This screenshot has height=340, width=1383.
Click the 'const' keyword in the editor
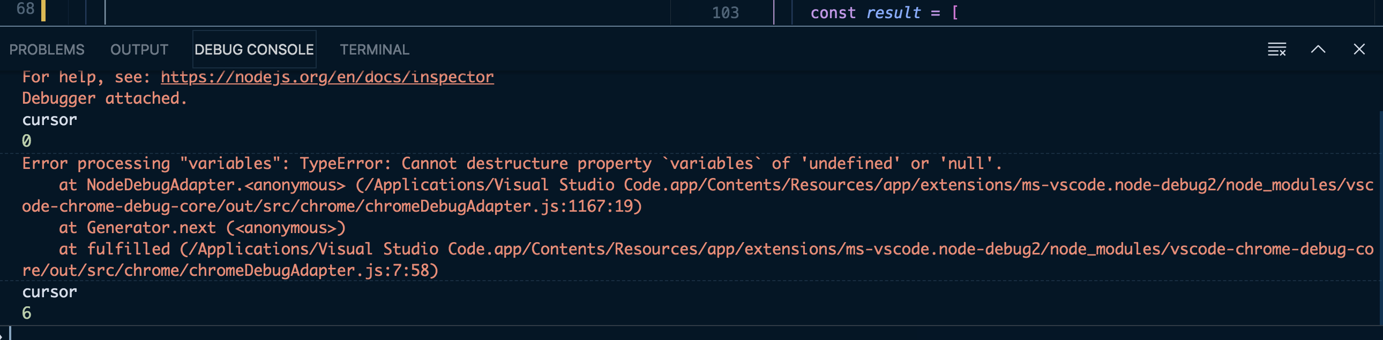click(833, 13)
